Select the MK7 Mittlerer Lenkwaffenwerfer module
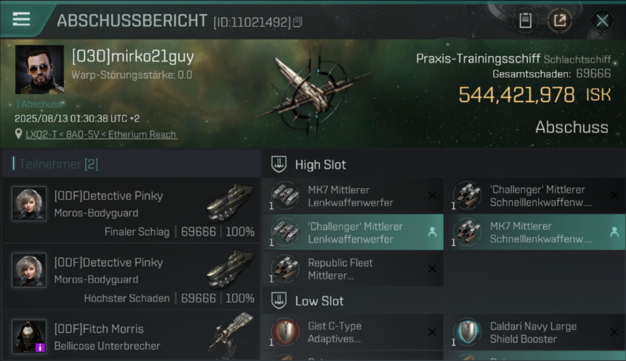Screen dimensions: 626x361 353,196
